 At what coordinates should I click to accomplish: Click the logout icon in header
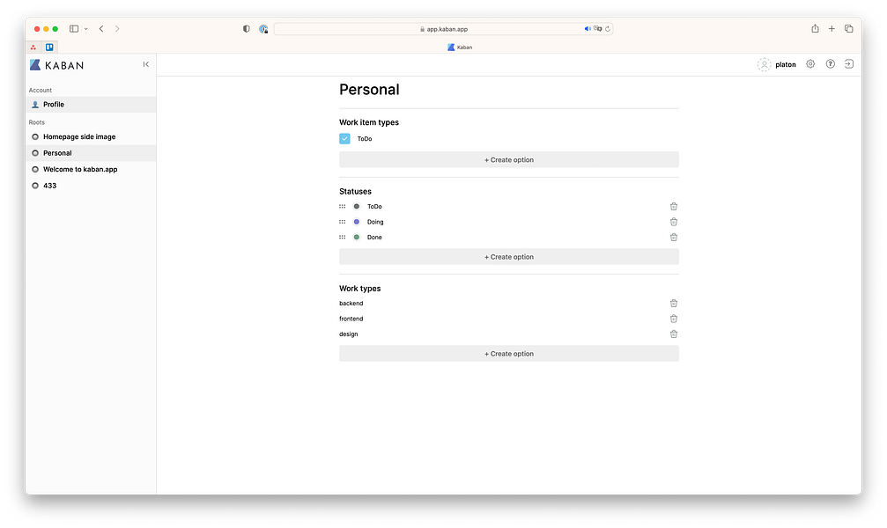(848, 64)
